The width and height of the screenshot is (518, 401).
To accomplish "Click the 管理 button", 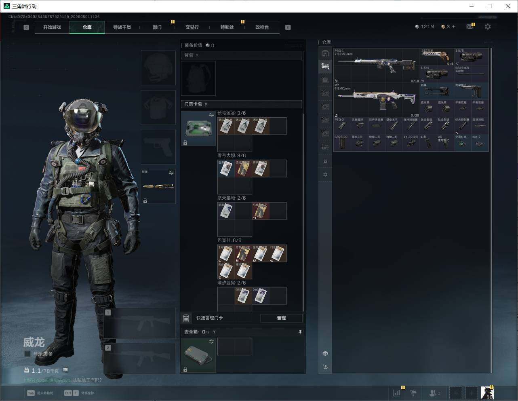I will [281, 318].
